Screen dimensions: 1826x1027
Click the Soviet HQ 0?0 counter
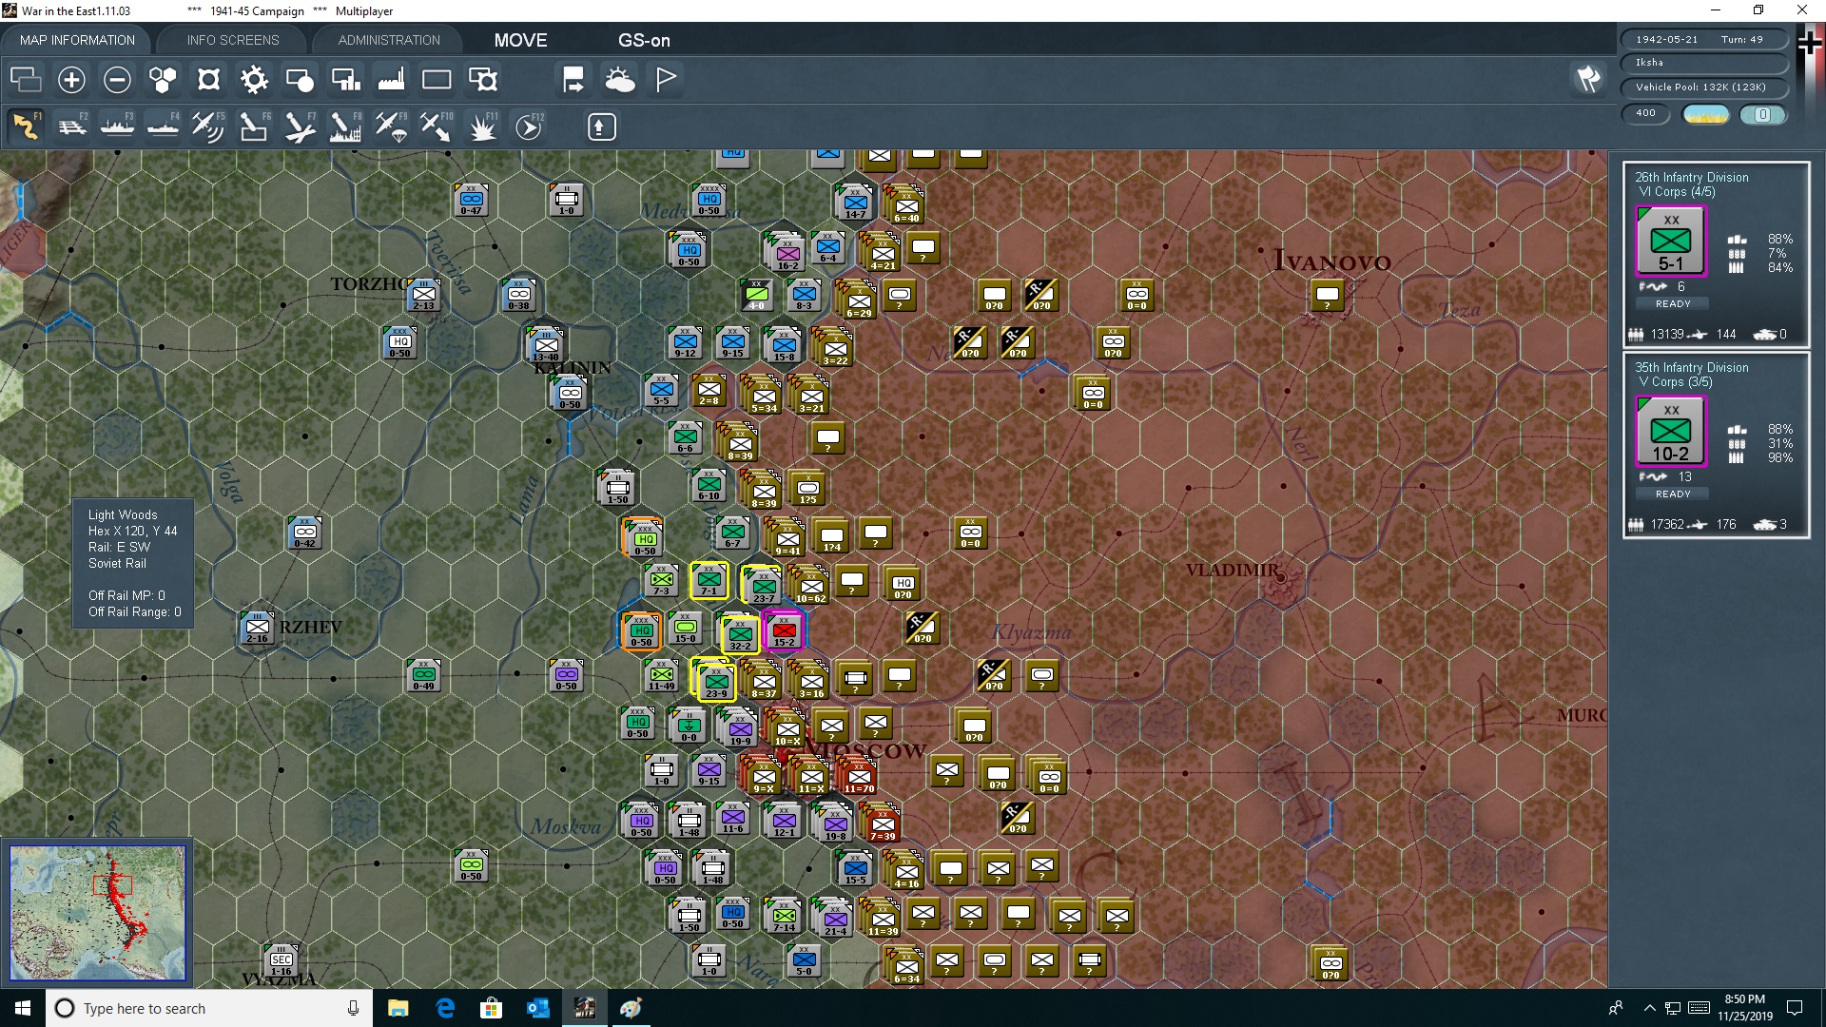[903, 584]
